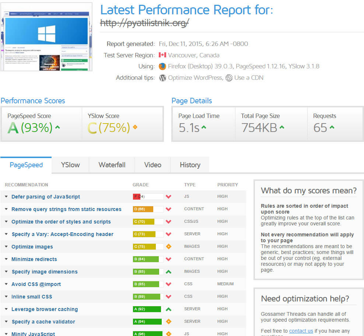Expand the Defer parsing of JavaScript recommendation

[x=46, y=197]
